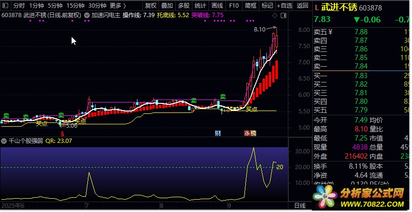The image size is (412, 212).
Task: Click the 突破线: 7.75 value
Action: coord(207,15)
